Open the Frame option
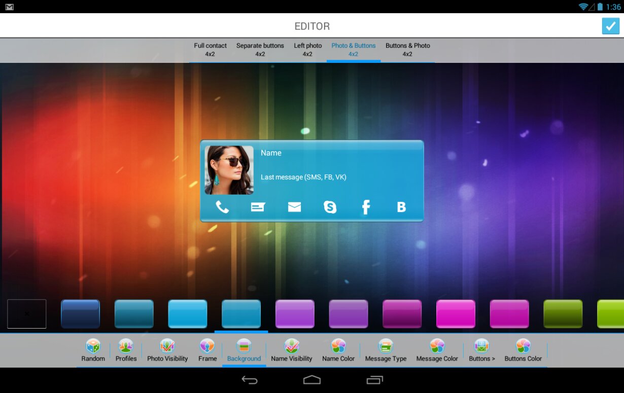 207,350
